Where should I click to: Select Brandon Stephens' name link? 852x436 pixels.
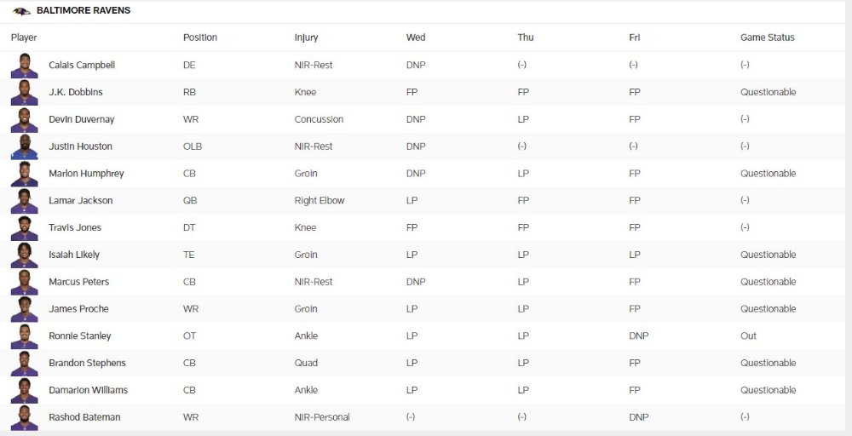(87, 364)
